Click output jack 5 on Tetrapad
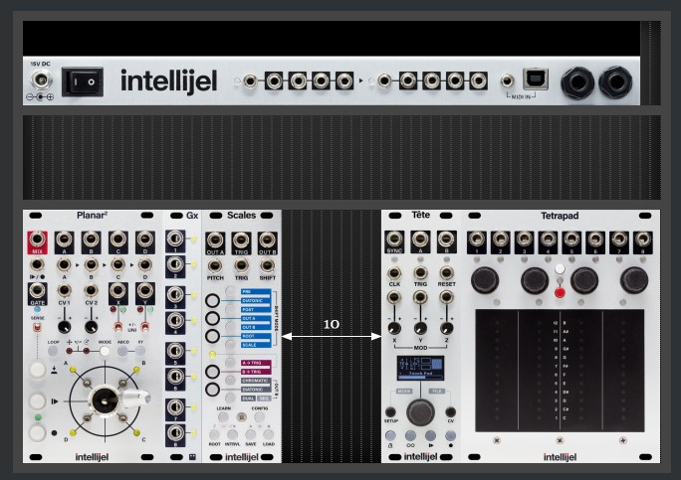This screenshot has width=681, height=480. [571, 241]
